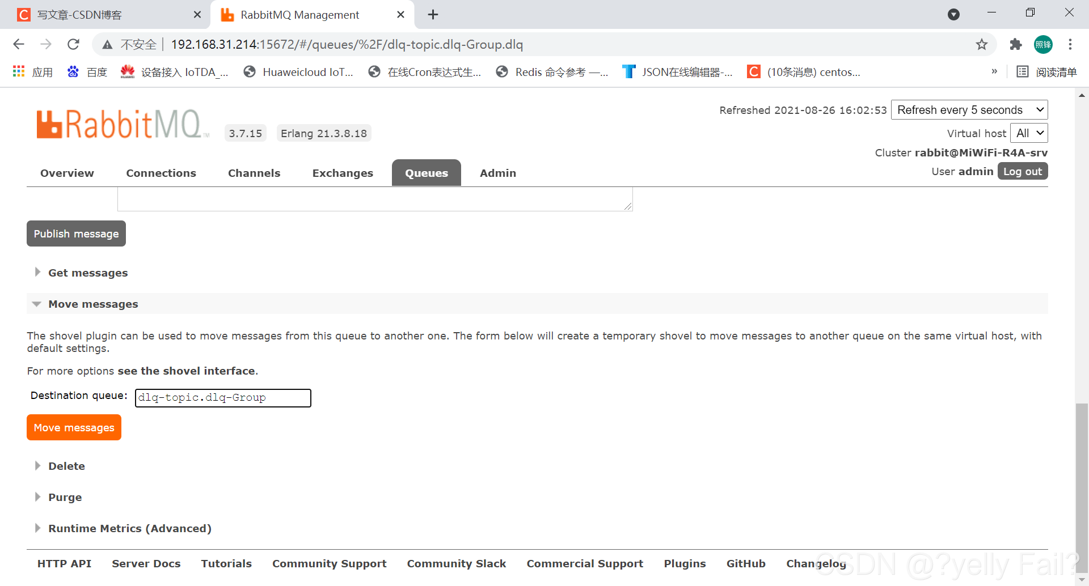Open the Plugins footer link
Viewport: 1089px width, 586px height.
(685, 563)
